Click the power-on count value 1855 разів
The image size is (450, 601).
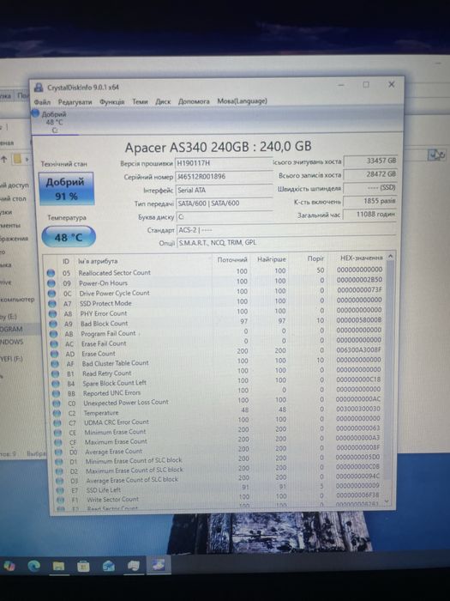click(x=370, y=201)
